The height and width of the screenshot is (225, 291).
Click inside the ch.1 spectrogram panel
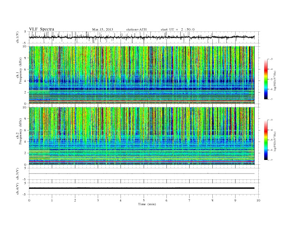[141, 75]
